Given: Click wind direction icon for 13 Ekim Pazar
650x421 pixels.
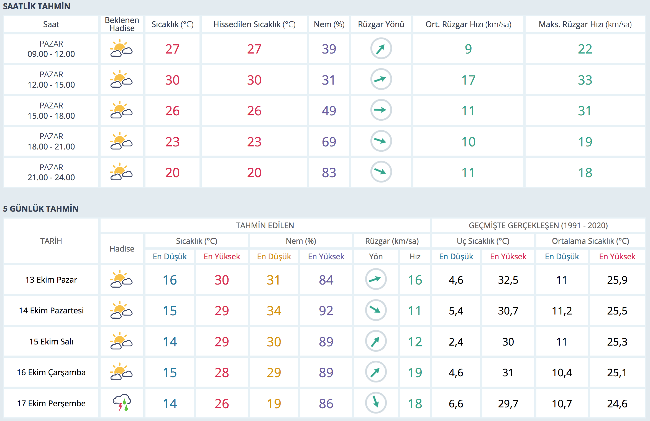Looking at the screenshot, I should click(376, 279).
